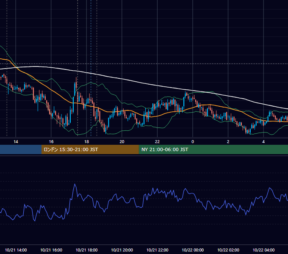Click the 10/21 22:00 time label
The height and width of the screenshot is (254, 288).
157,250
